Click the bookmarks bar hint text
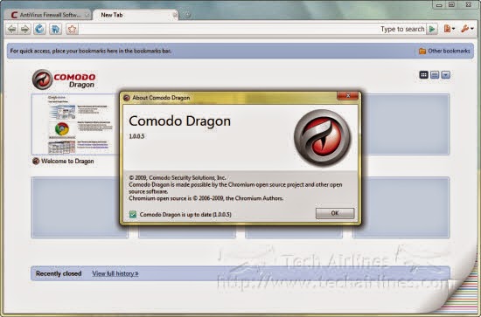Image resolution: width=481 pixels, height=317 pixels. click(91, 51)
